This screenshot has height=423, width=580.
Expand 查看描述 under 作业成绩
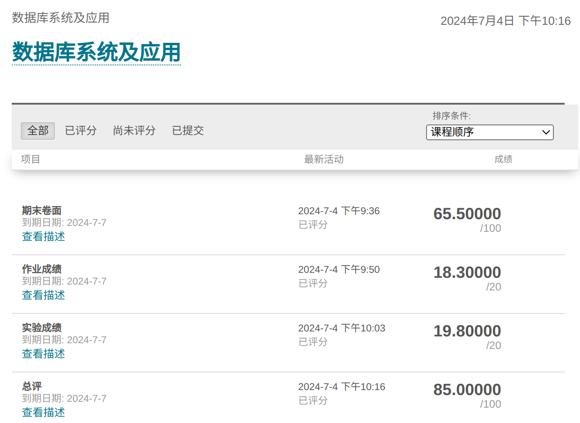tap(43, 295)
